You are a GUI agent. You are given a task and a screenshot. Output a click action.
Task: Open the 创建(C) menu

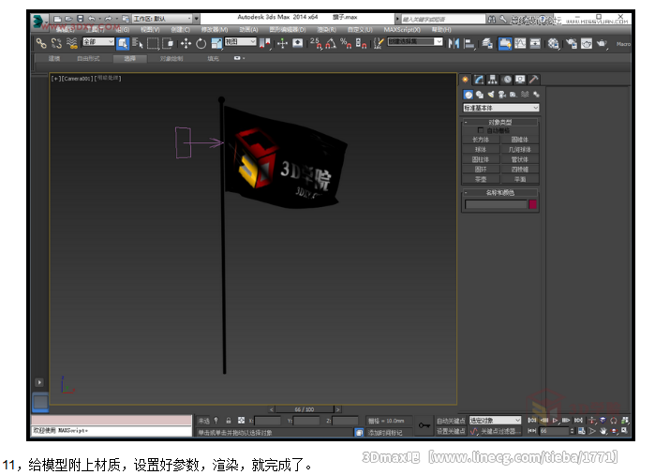180,30
